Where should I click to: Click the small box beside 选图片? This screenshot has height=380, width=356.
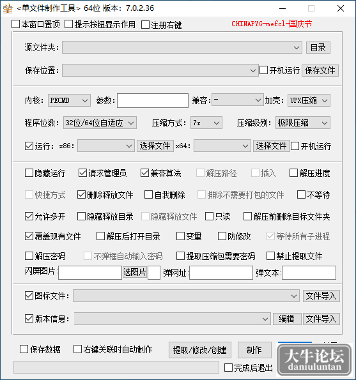point(154,273)
